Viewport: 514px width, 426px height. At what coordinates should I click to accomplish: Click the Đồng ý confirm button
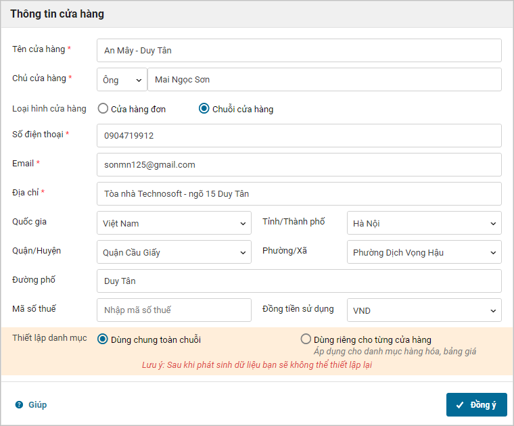click(477, 405)
